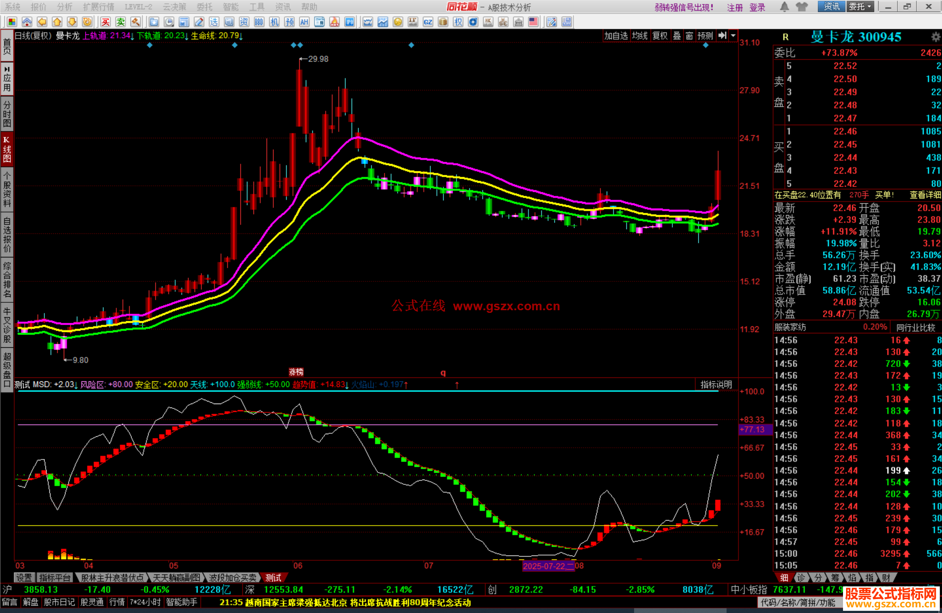The width and height of the screenshot is (942, 613).
Task: Expand 指标说明 indicator description
Action: [x=716, y=384]
